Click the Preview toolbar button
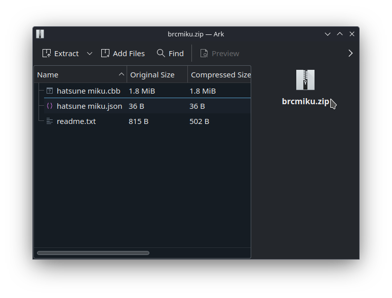The image size is (392, 298). click(219, 53)
